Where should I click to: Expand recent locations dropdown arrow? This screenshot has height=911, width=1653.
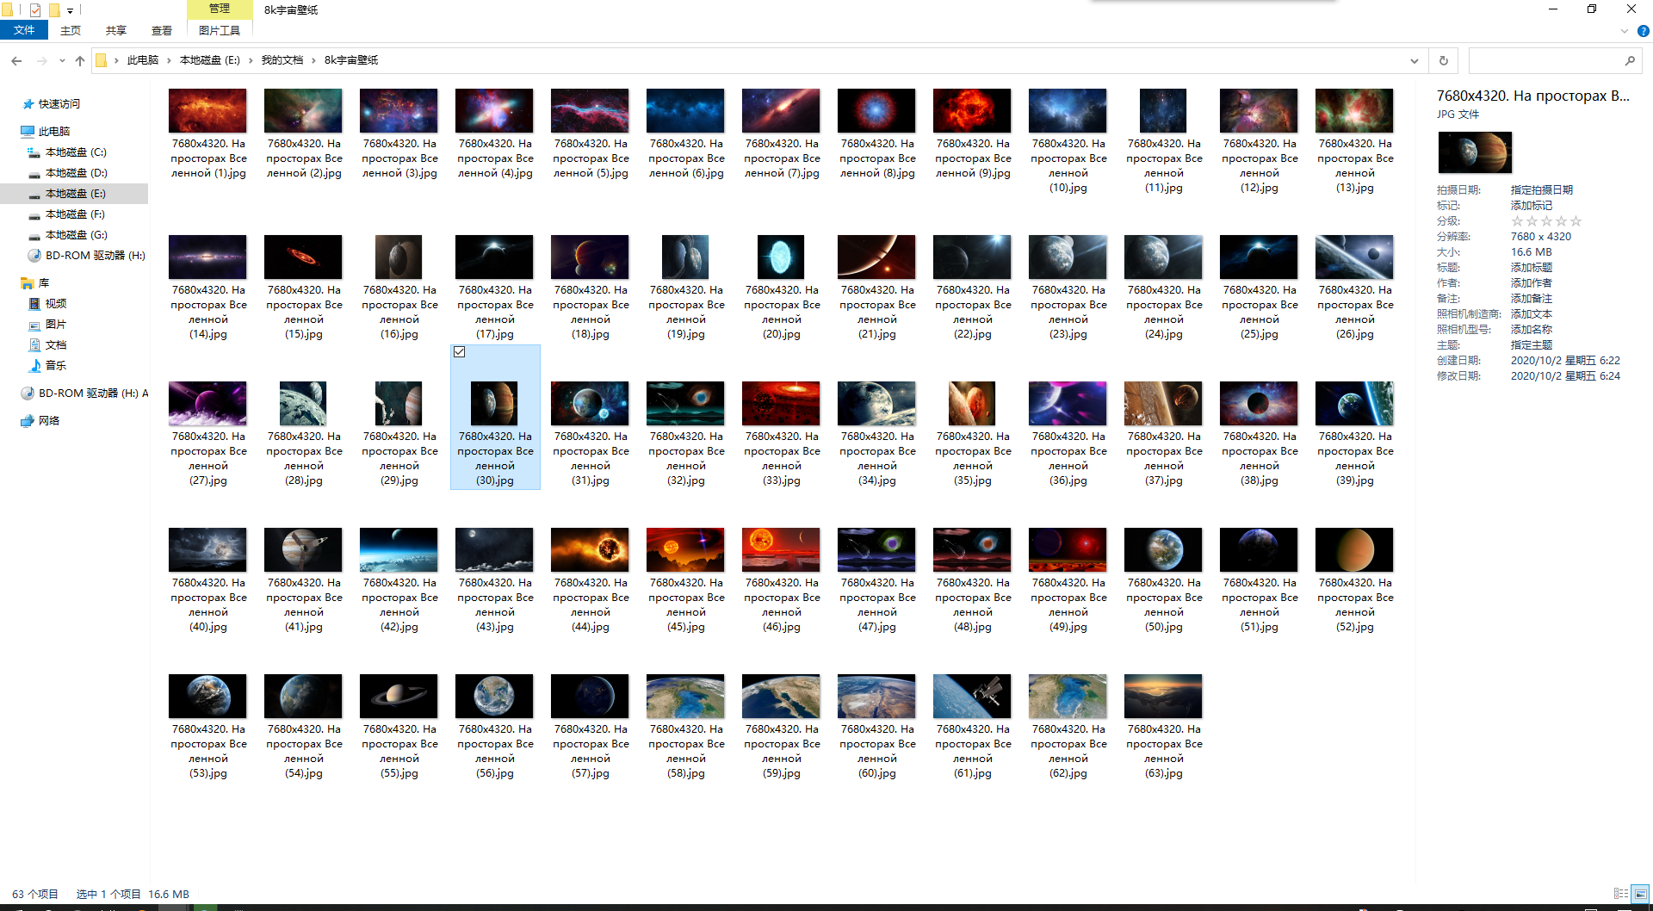click(x=62, y=61)
